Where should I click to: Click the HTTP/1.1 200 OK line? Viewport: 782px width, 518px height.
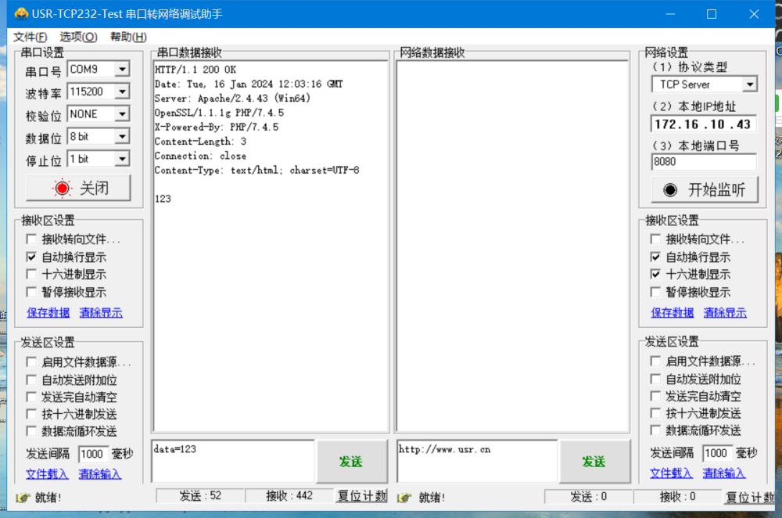[x=195, y=70]
